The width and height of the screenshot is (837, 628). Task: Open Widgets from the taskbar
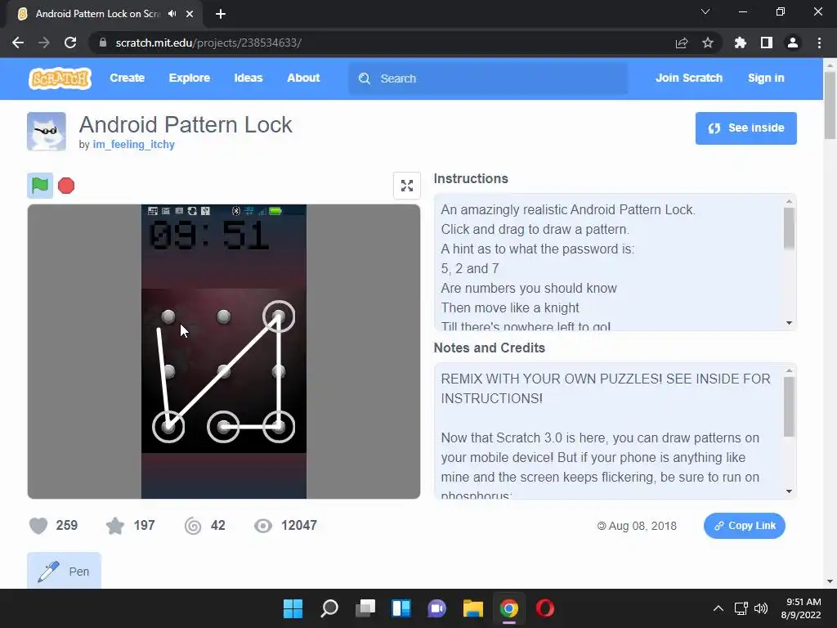[401, 608]
